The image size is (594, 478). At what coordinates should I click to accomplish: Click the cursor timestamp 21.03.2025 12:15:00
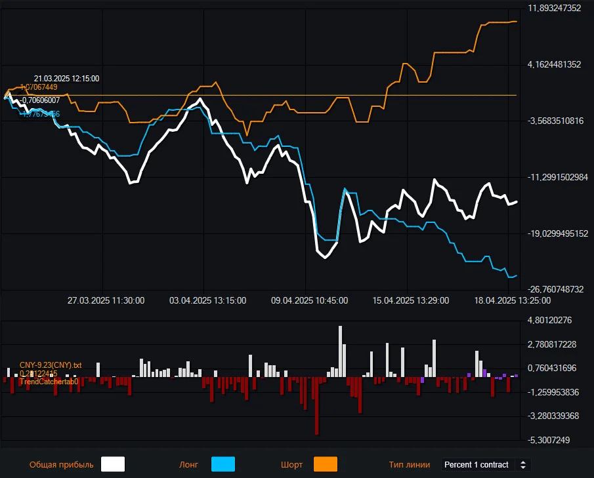pyautogui.click(x=67, y=79)
